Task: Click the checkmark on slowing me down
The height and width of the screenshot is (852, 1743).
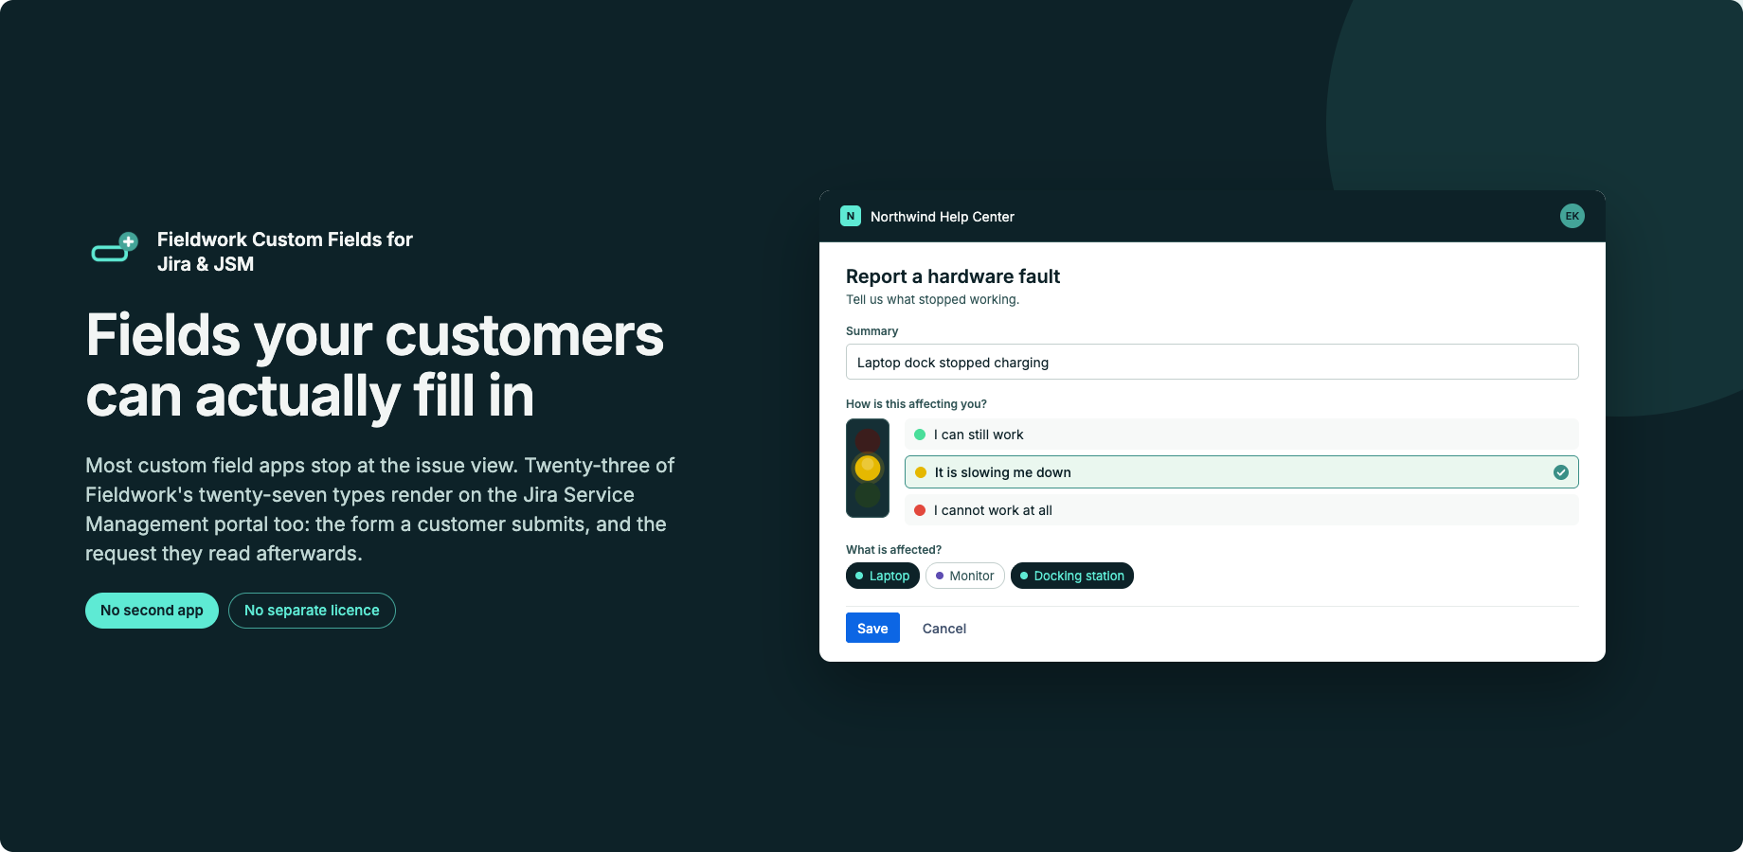Action: (x=1561, y=472)
